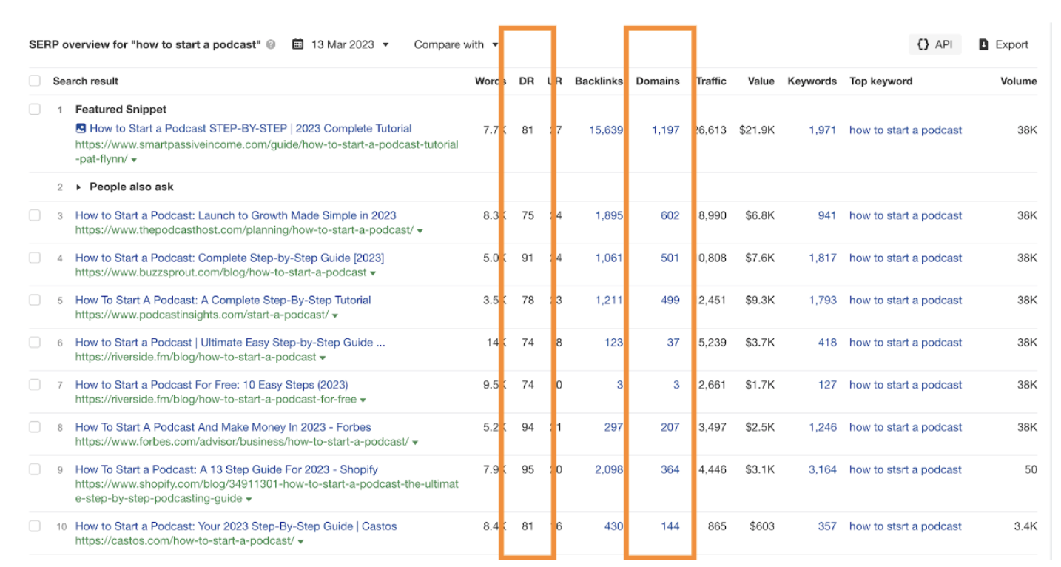Click the calendar icon beside 13 Mar 2023
Image resolution: width=1061 pixels, height=567 pixels.
[x=298, y=44]
